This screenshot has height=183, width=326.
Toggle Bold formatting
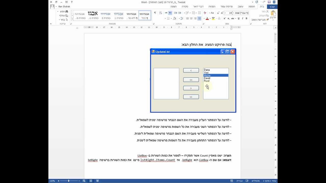(x=246, y=18)
